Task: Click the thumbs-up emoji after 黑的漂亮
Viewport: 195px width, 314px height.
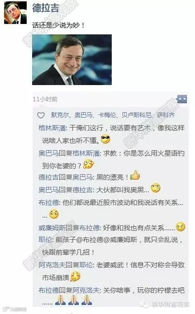Action: (135, 175)
